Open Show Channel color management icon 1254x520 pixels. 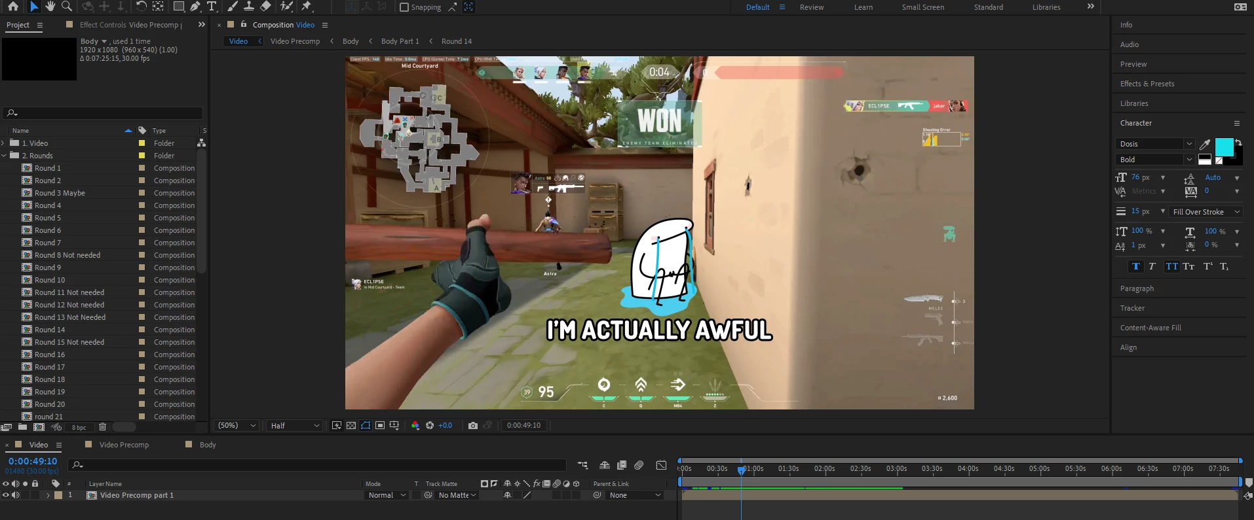pos(415,425)
